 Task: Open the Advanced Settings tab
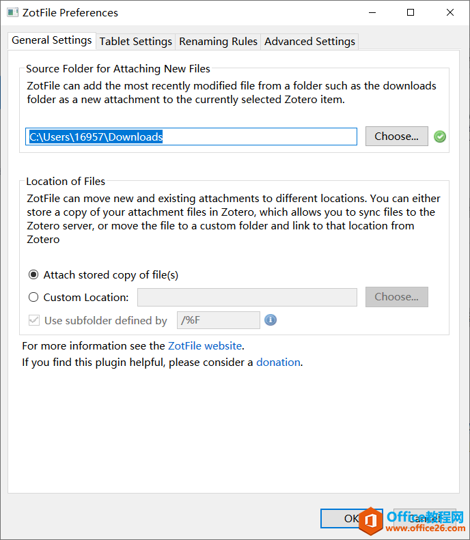tap(309, 42)
